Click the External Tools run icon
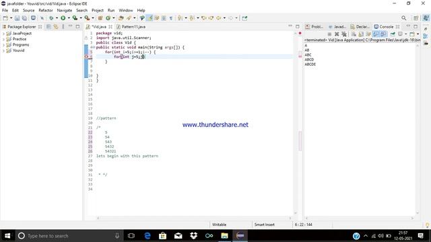The height and width of the screenshot is (242, 431). (87, 18)
